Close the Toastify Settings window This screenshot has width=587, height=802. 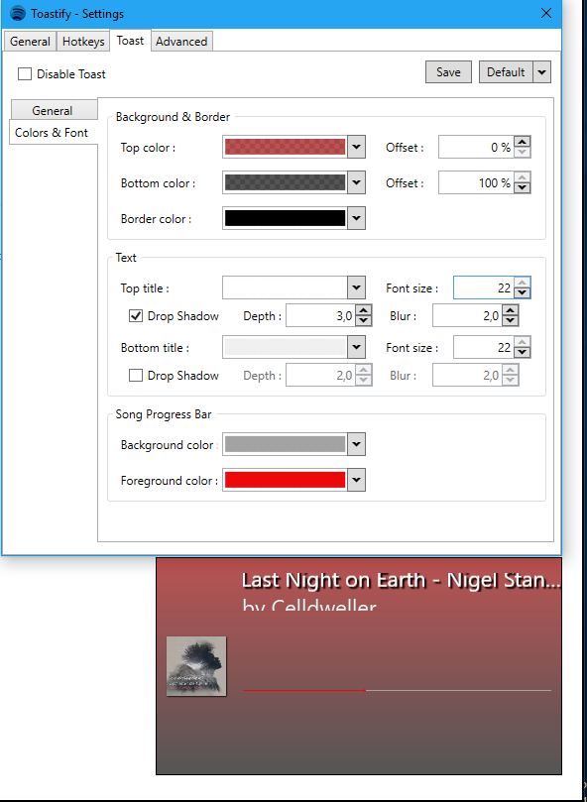pos(546,13)
